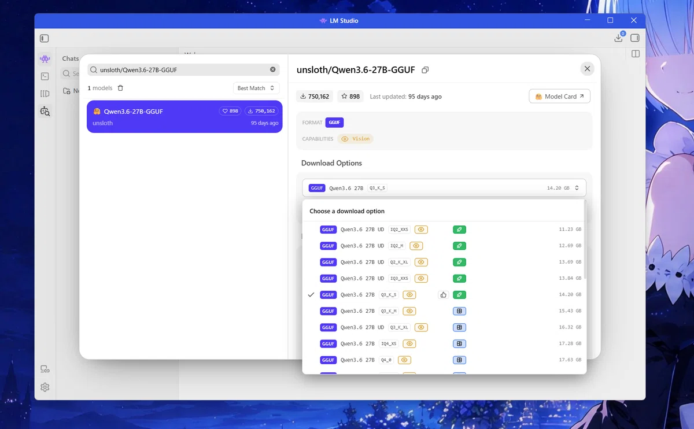This screenshot has width=694, height=429.
Task: Click the magnifier icon in model search bar
Action: pos(94,70)
